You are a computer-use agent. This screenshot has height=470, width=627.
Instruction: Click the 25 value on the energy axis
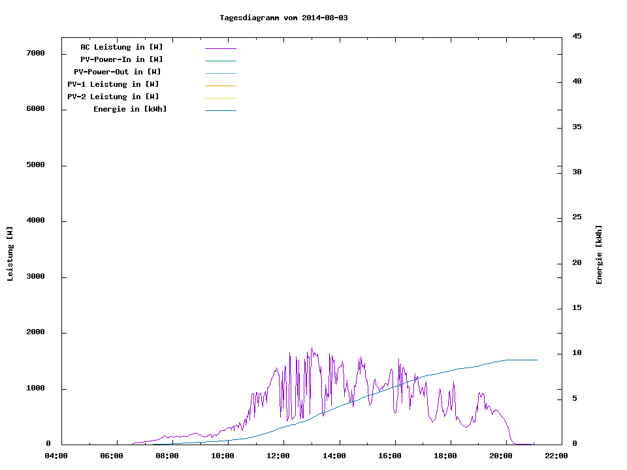pyautogui.click(x=577, y=217)
